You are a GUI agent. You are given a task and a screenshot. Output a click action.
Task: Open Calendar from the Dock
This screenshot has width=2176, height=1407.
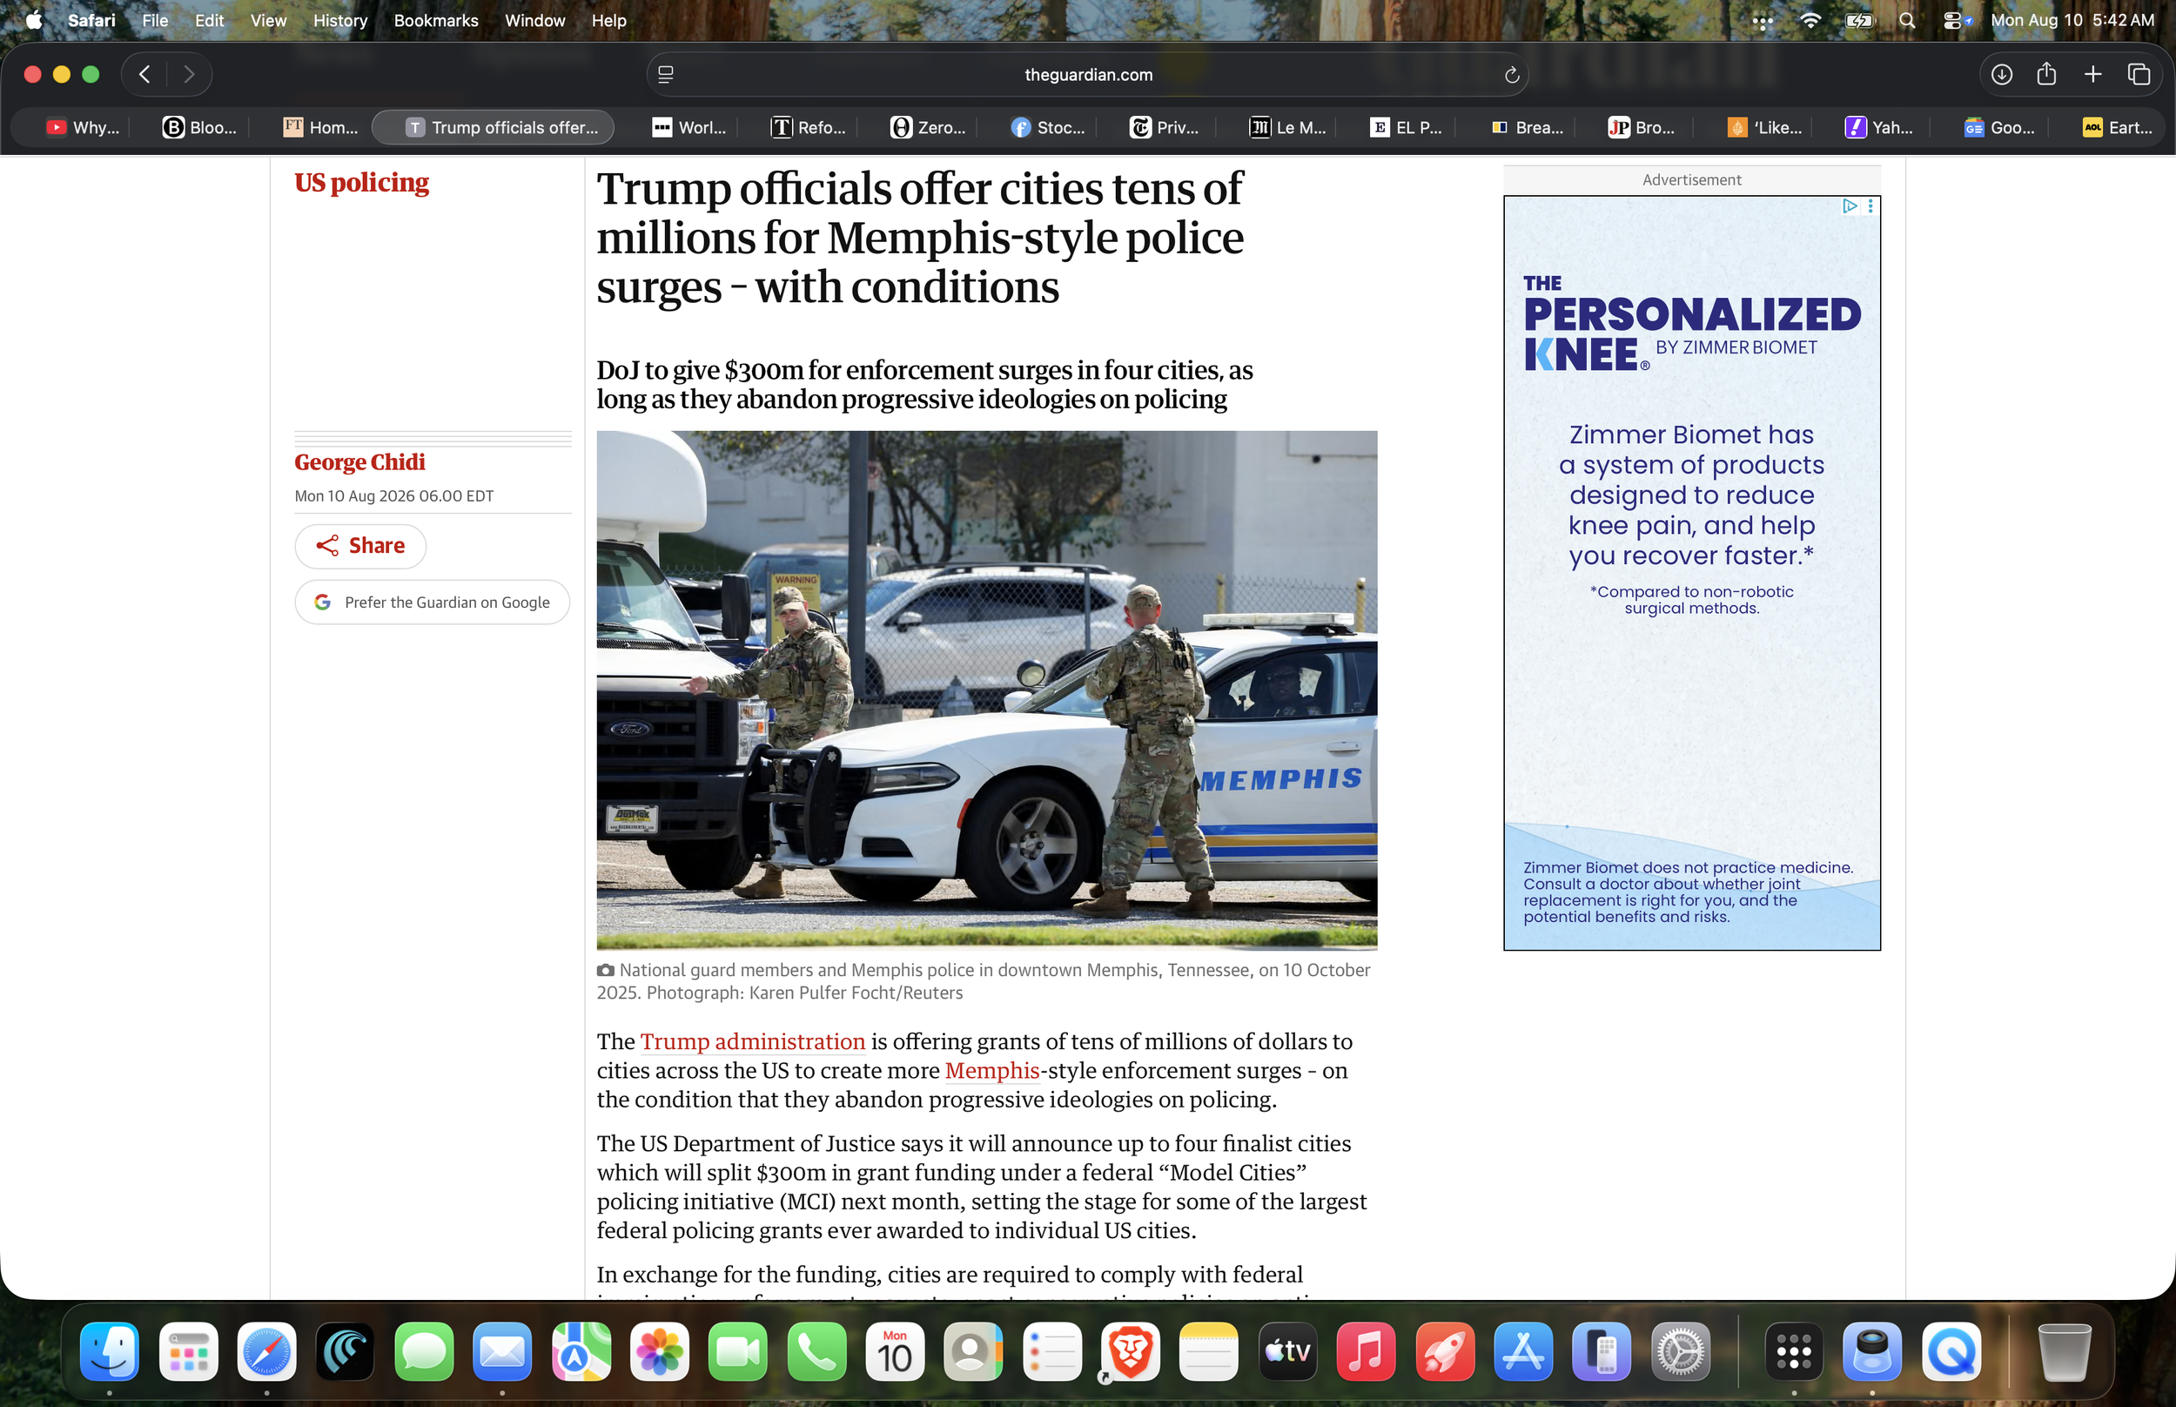895,1350
